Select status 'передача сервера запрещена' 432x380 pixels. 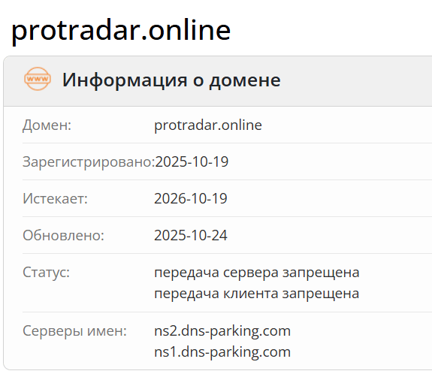(x=257, y=273)
